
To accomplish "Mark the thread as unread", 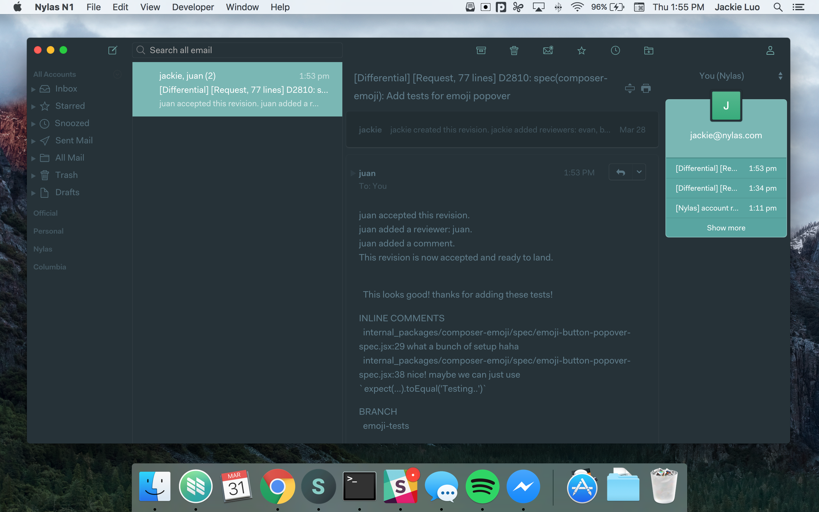I will coord(548,51).
